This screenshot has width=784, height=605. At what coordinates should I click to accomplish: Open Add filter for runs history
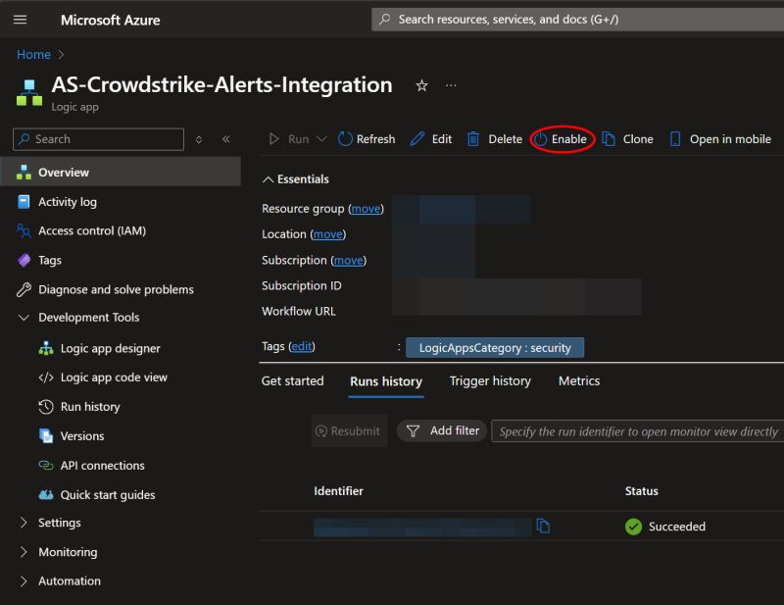441,430
